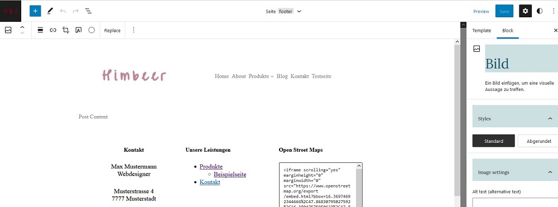This screenshot has width=558, height=207.
Task: Crop the selected image
Action: (66, 30)
